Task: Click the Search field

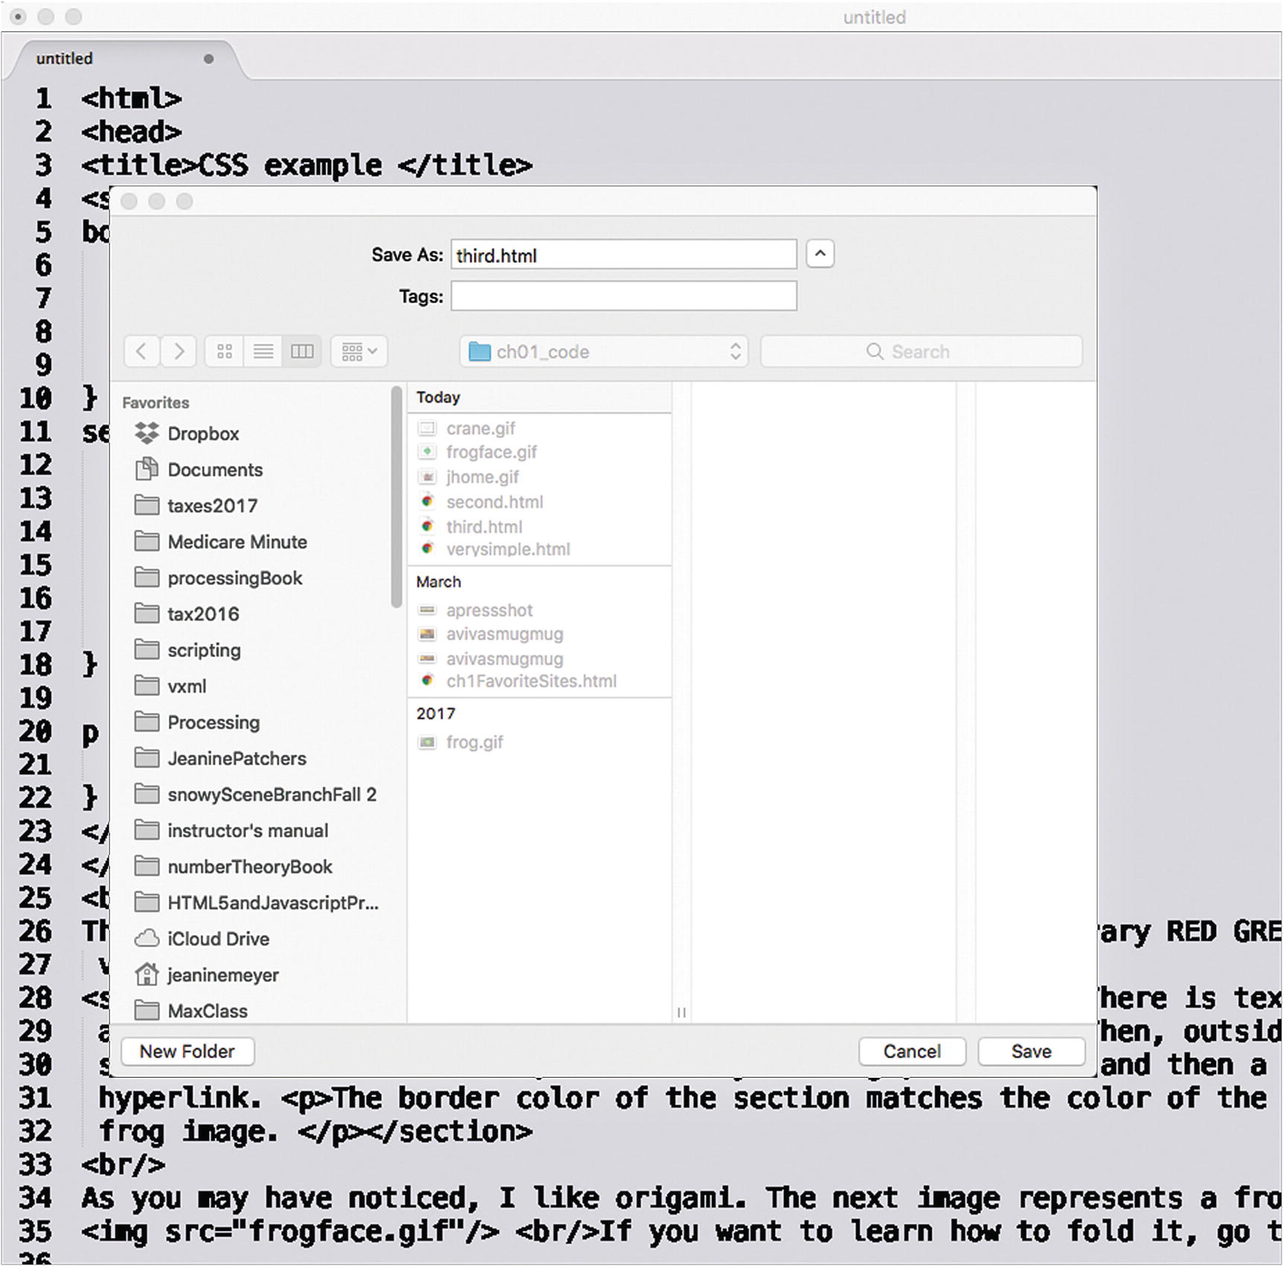Action: click(x=921, y=351)
